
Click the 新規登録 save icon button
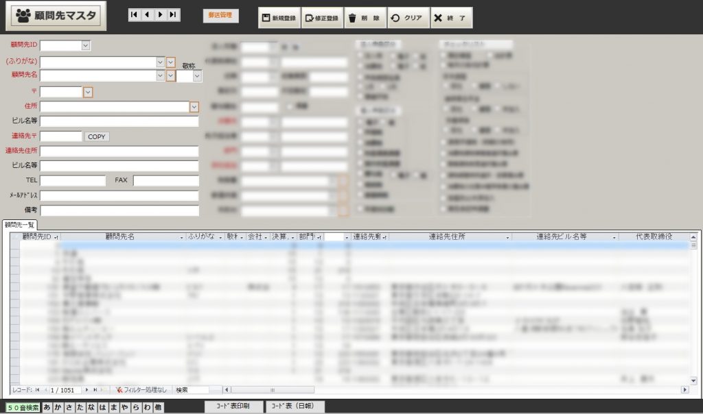point(279,19)
